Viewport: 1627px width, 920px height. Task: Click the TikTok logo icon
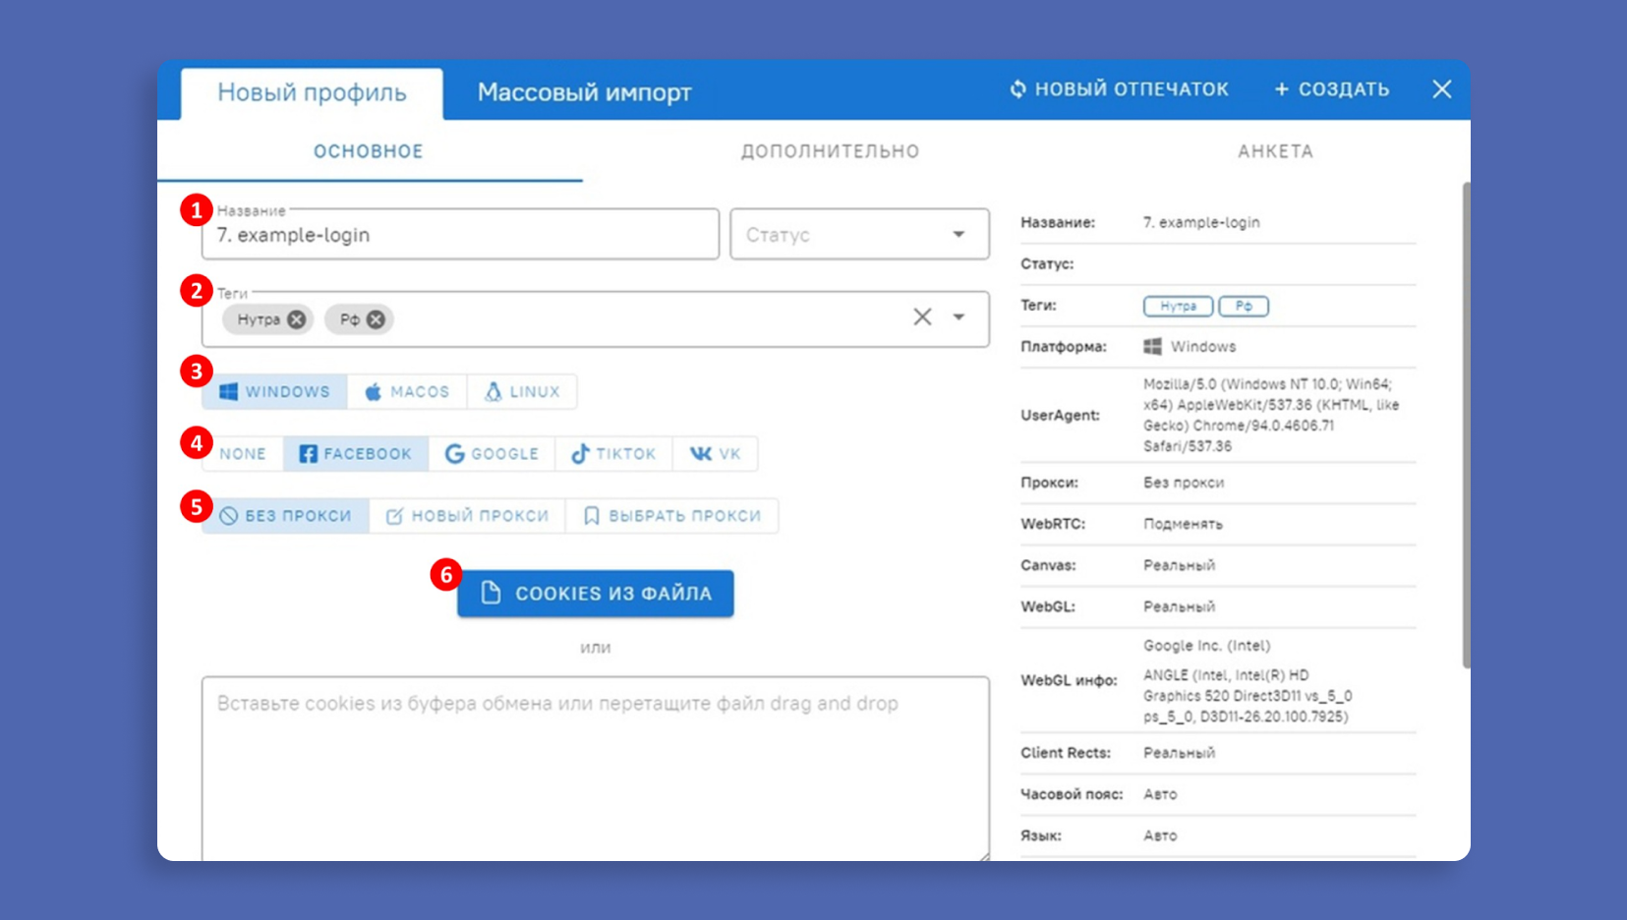tap(580, 453)
